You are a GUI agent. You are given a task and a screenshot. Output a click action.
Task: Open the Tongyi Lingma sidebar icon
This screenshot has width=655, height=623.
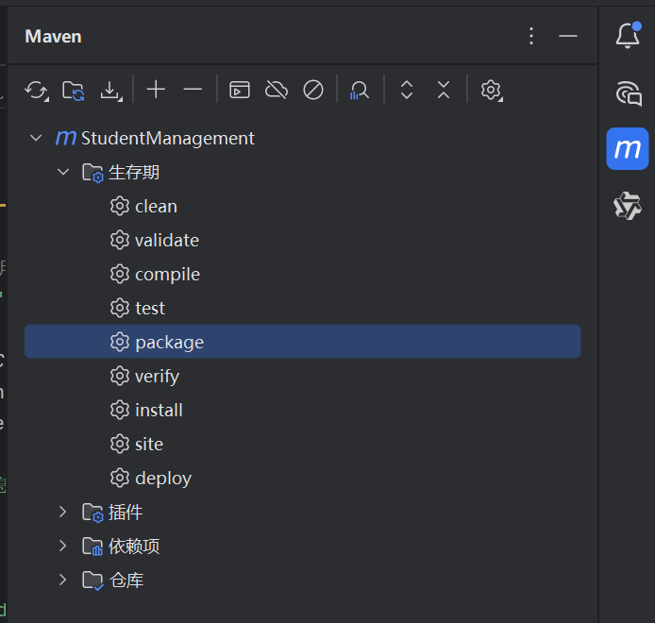point(628,205)
